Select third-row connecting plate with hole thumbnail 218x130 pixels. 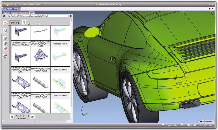pos(21,83)
